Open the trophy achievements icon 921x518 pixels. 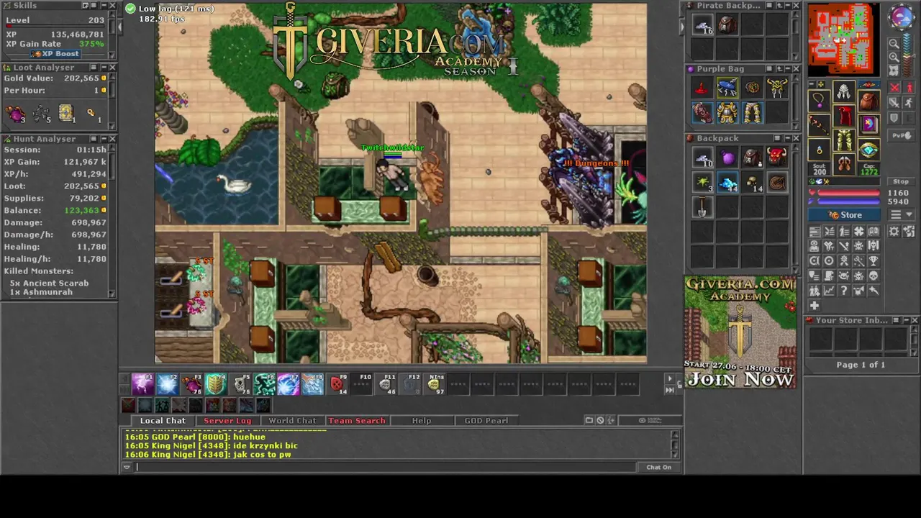tap(874, 260)
